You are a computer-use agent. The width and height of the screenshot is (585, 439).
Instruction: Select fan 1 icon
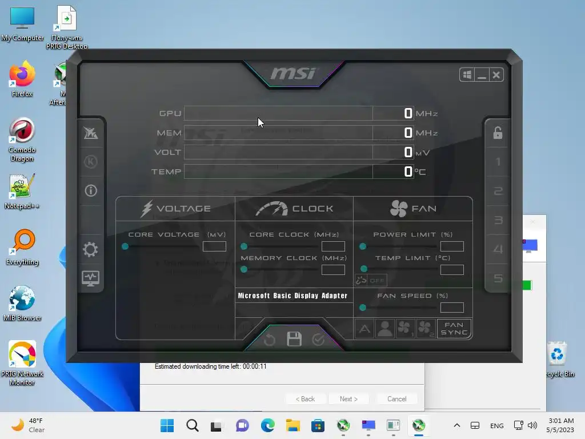point(405,329)
